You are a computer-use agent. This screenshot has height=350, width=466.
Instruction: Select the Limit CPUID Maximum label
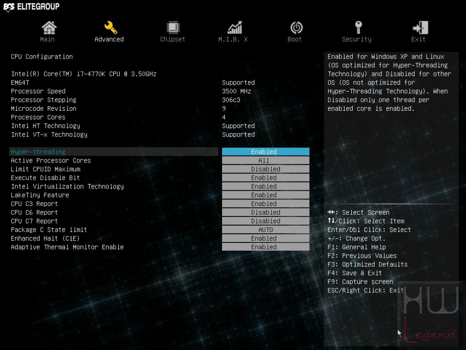pos(46,169)
